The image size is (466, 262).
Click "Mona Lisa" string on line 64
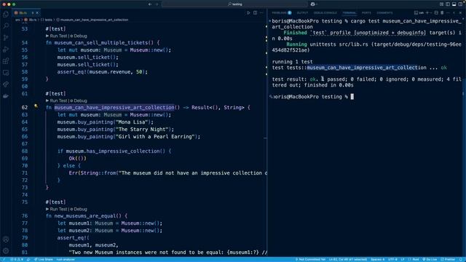coord(132,122)
